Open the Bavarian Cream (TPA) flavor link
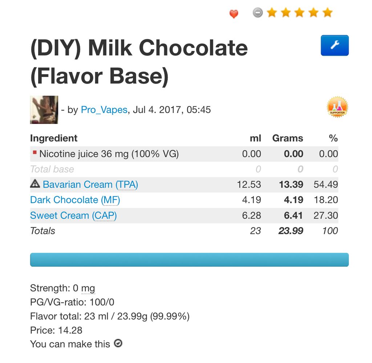 point(90,185)
